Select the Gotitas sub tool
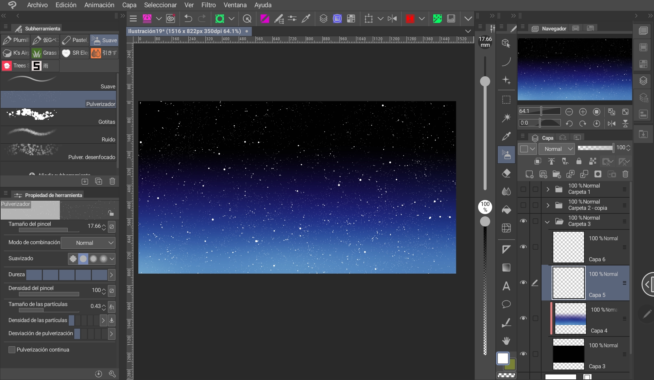654x380 pixels. point(58,117)
